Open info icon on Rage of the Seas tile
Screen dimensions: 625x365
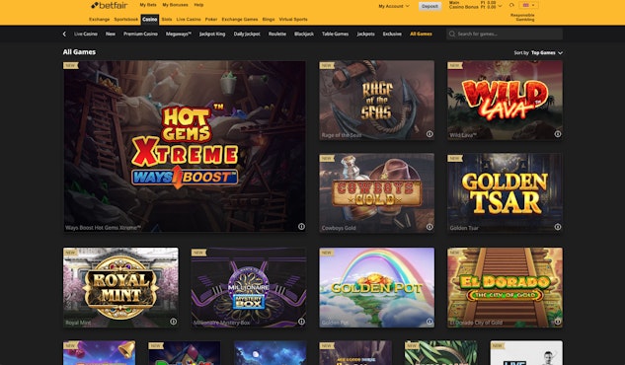(430, 134)
